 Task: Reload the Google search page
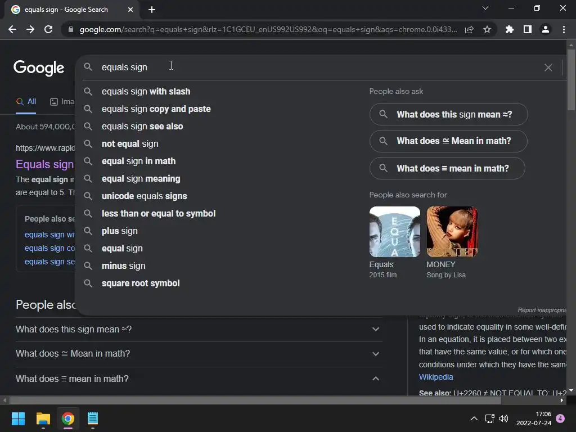tap(48, 29)
